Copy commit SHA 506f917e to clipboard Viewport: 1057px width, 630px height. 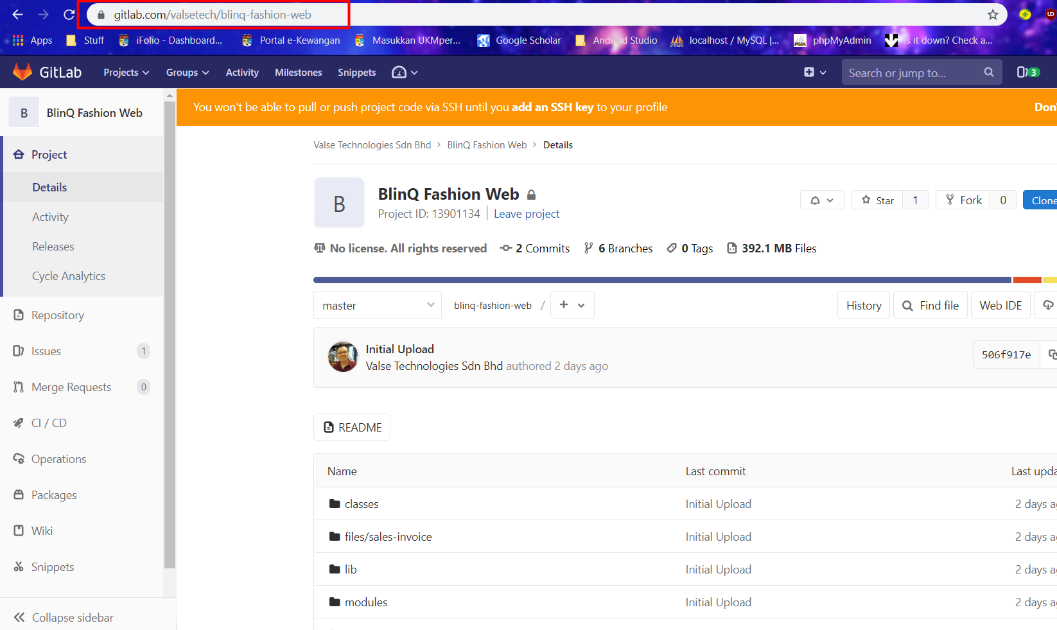pyautogui.click(x=1051, y=354)
